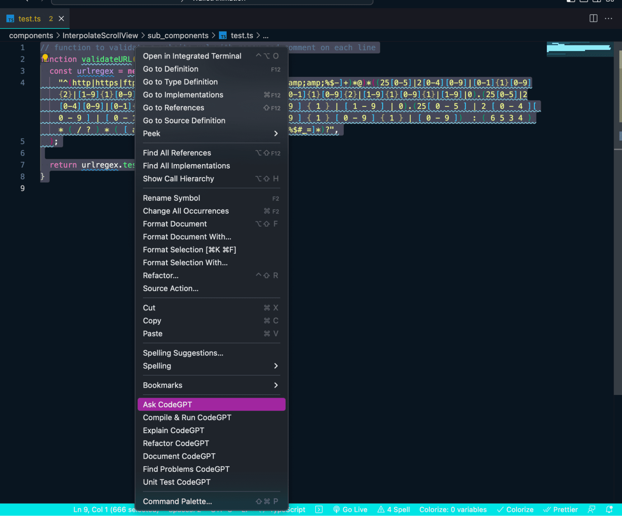Screen dimensions: 622x516
Task: Expand the Bookmarks submenu
Action: pos(211,385)
